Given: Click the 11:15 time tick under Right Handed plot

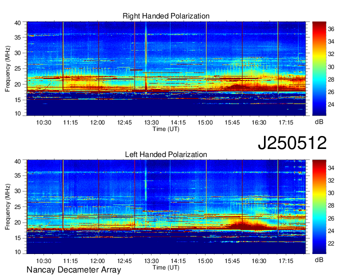Looking at the screenshot, I should pos(70,122).
